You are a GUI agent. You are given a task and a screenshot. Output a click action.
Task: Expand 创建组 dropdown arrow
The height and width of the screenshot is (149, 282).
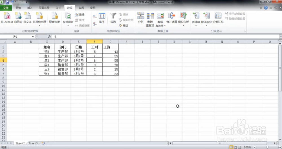click(x=196, y=26)
